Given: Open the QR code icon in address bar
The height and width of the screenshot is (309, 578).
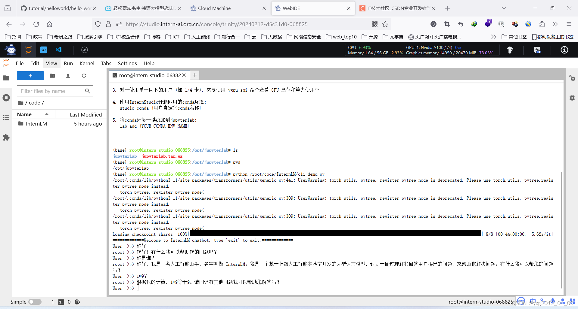Looking at the screenshot, I should [375, 24].
